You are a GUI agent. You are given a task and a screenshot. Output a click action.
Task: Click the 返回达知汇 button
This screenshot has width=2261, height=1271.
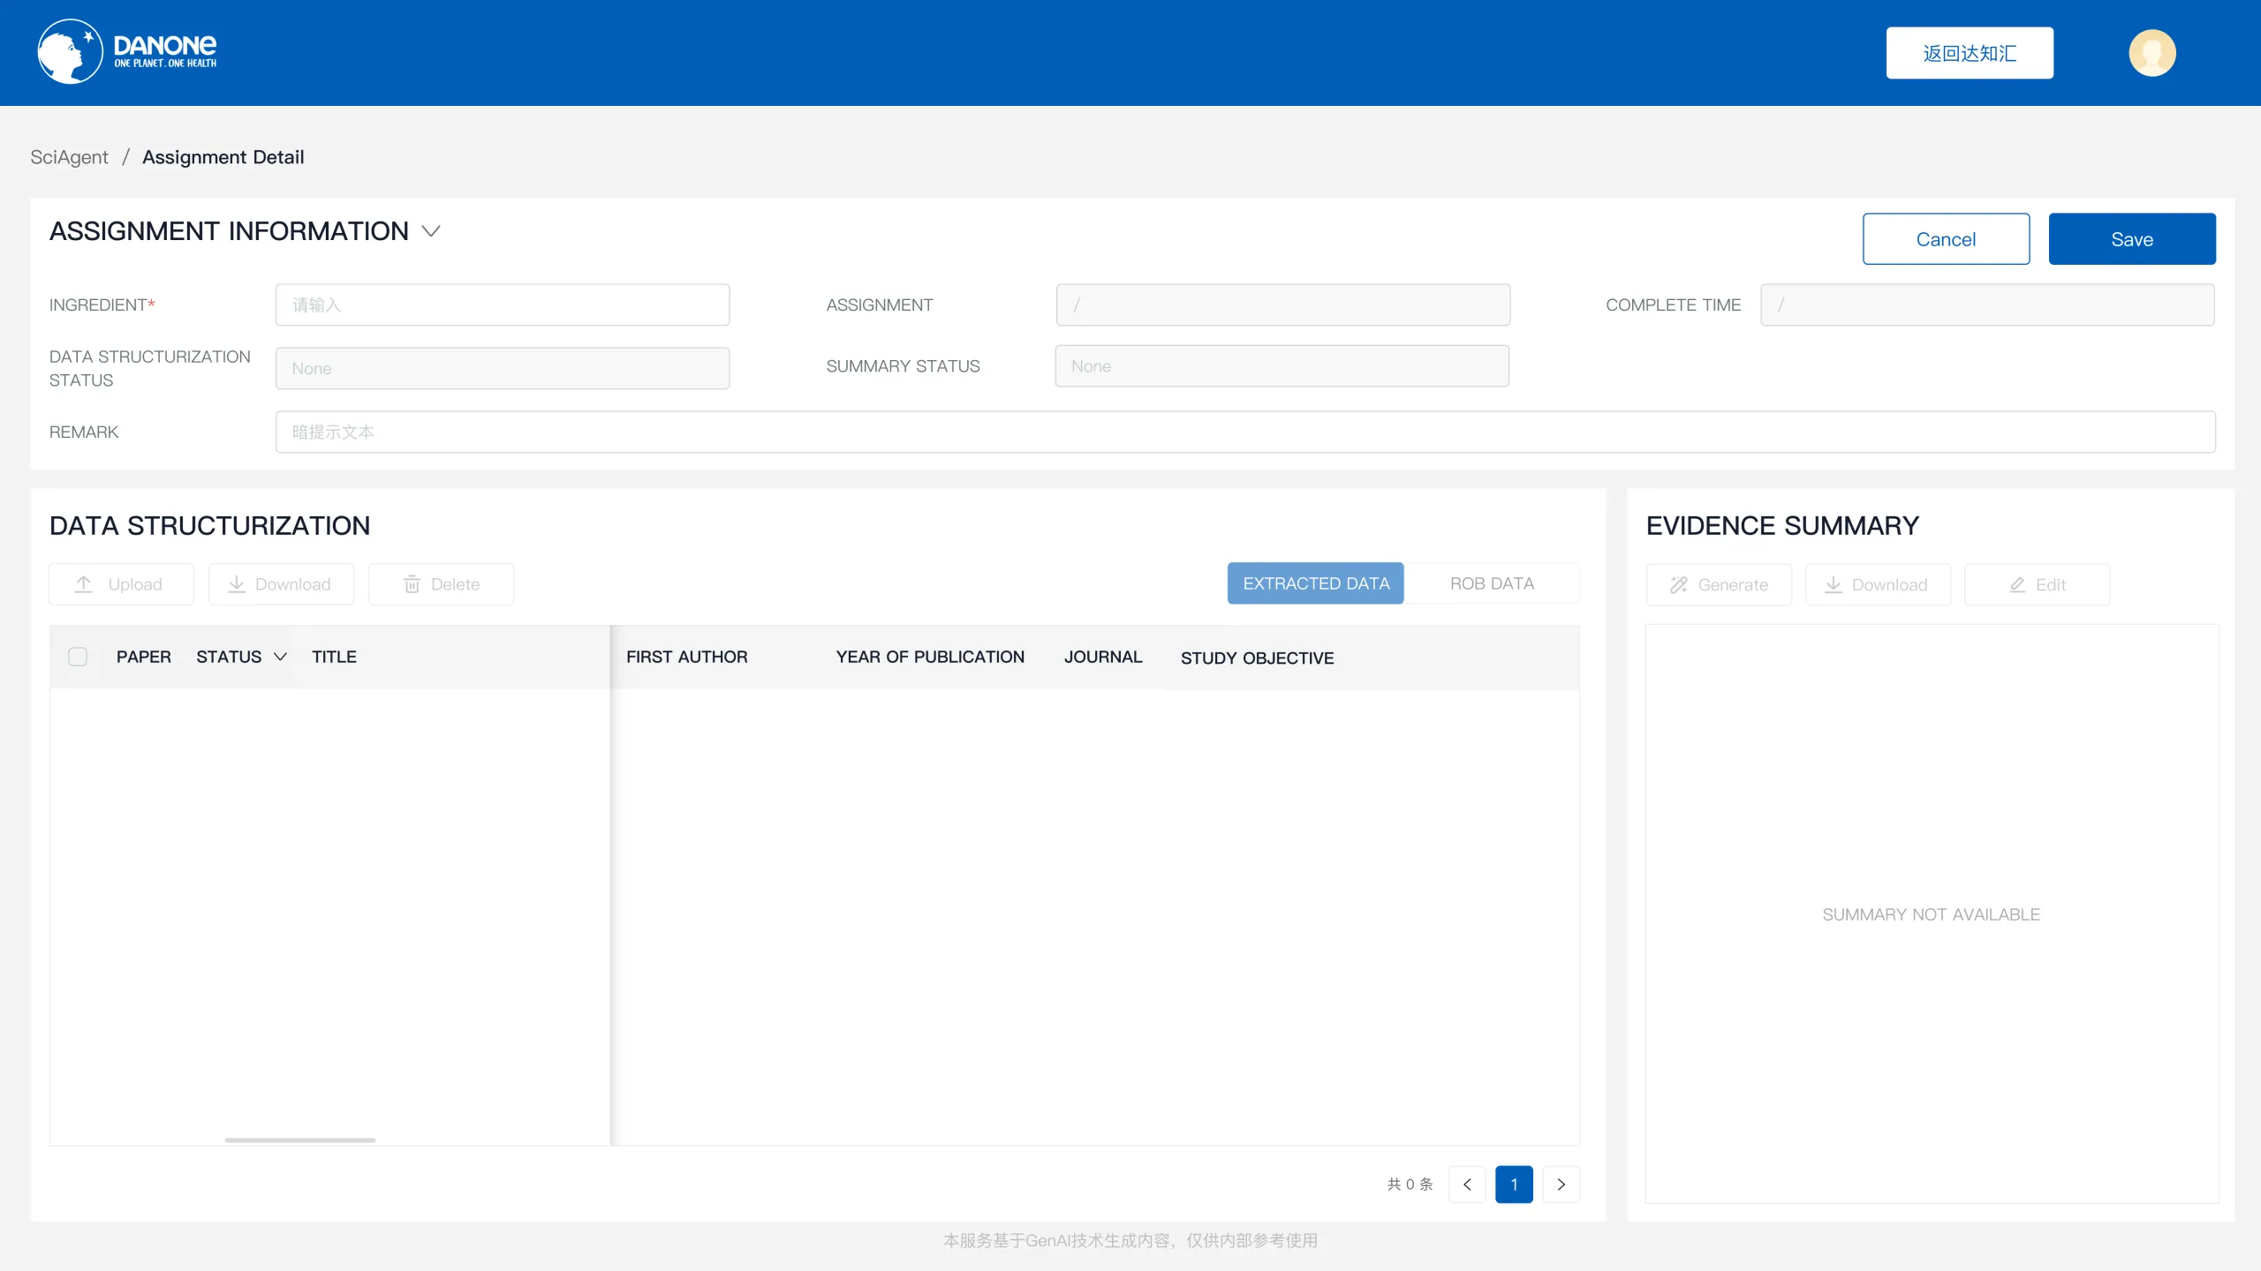[x=1969, y=53]
